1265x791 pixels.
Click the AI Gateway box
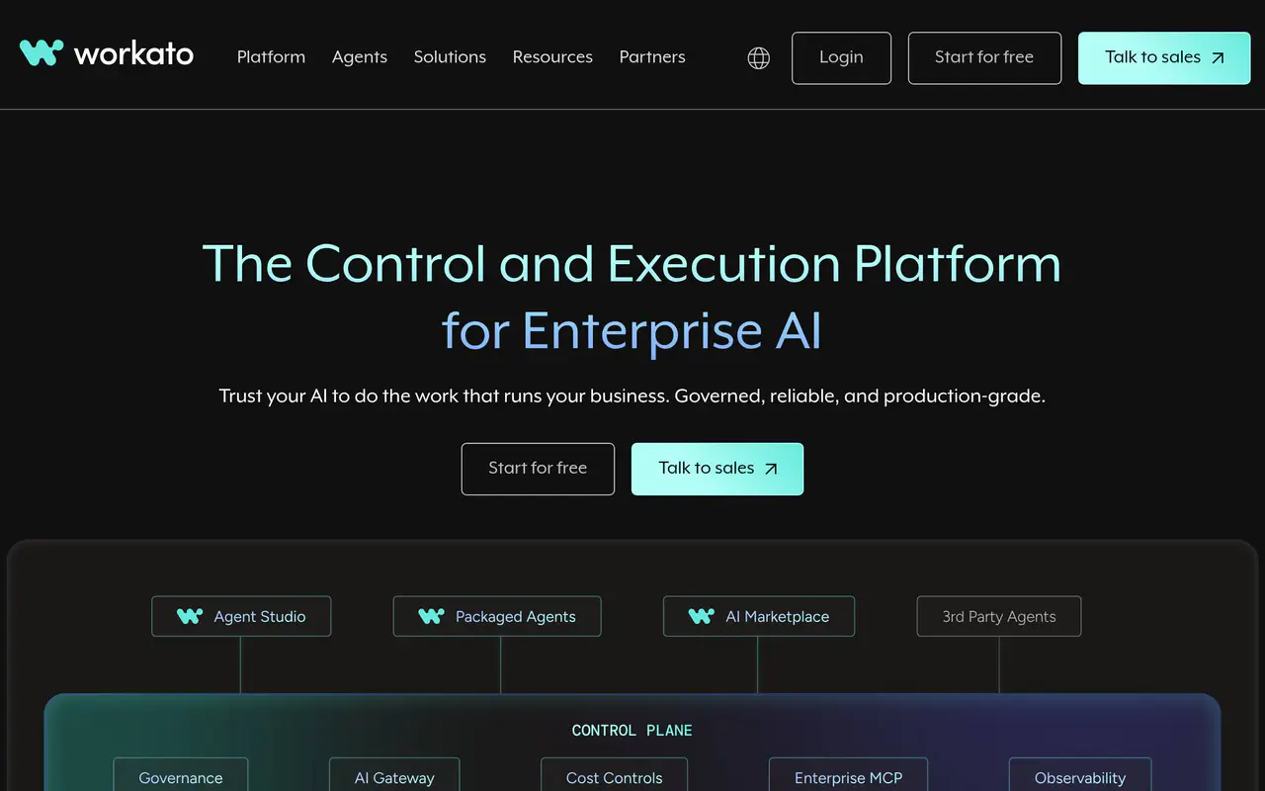pos(394,776)
